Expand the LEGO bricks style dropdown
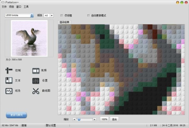 (19, 15)
